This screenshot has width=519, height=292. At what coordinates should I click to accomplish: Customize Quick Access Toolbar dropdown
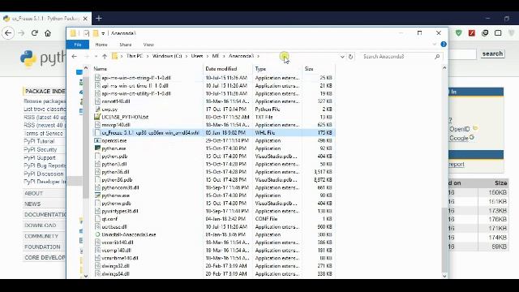103,33
